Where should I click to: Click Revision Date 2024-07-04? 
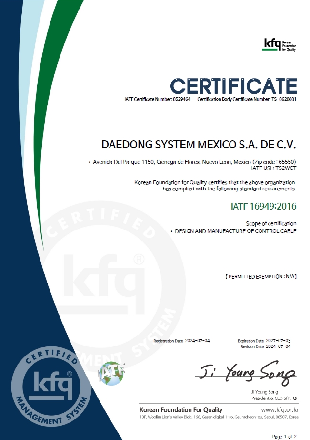tap(265, 346)
